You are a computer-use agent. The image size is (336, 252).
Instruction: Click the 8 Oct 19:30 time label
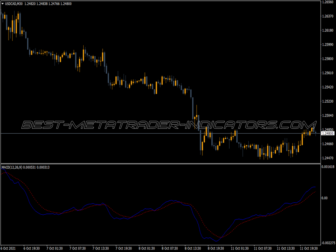[x=216, y=249]
